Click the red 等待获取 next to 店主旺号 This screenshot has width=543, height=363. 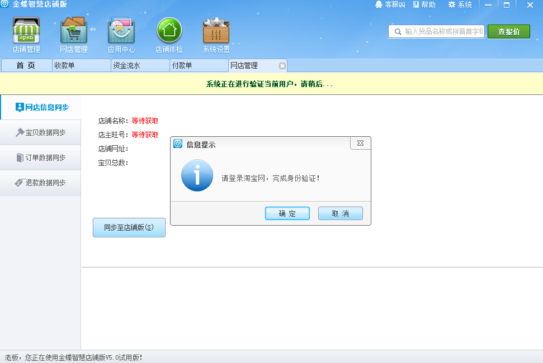[x=145, y=135]
